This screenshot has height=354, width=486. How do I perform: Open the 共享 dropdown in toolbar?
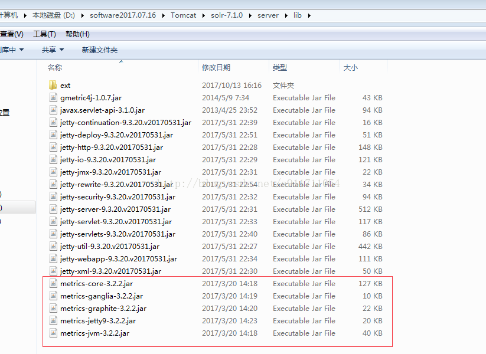click(53, 50)
